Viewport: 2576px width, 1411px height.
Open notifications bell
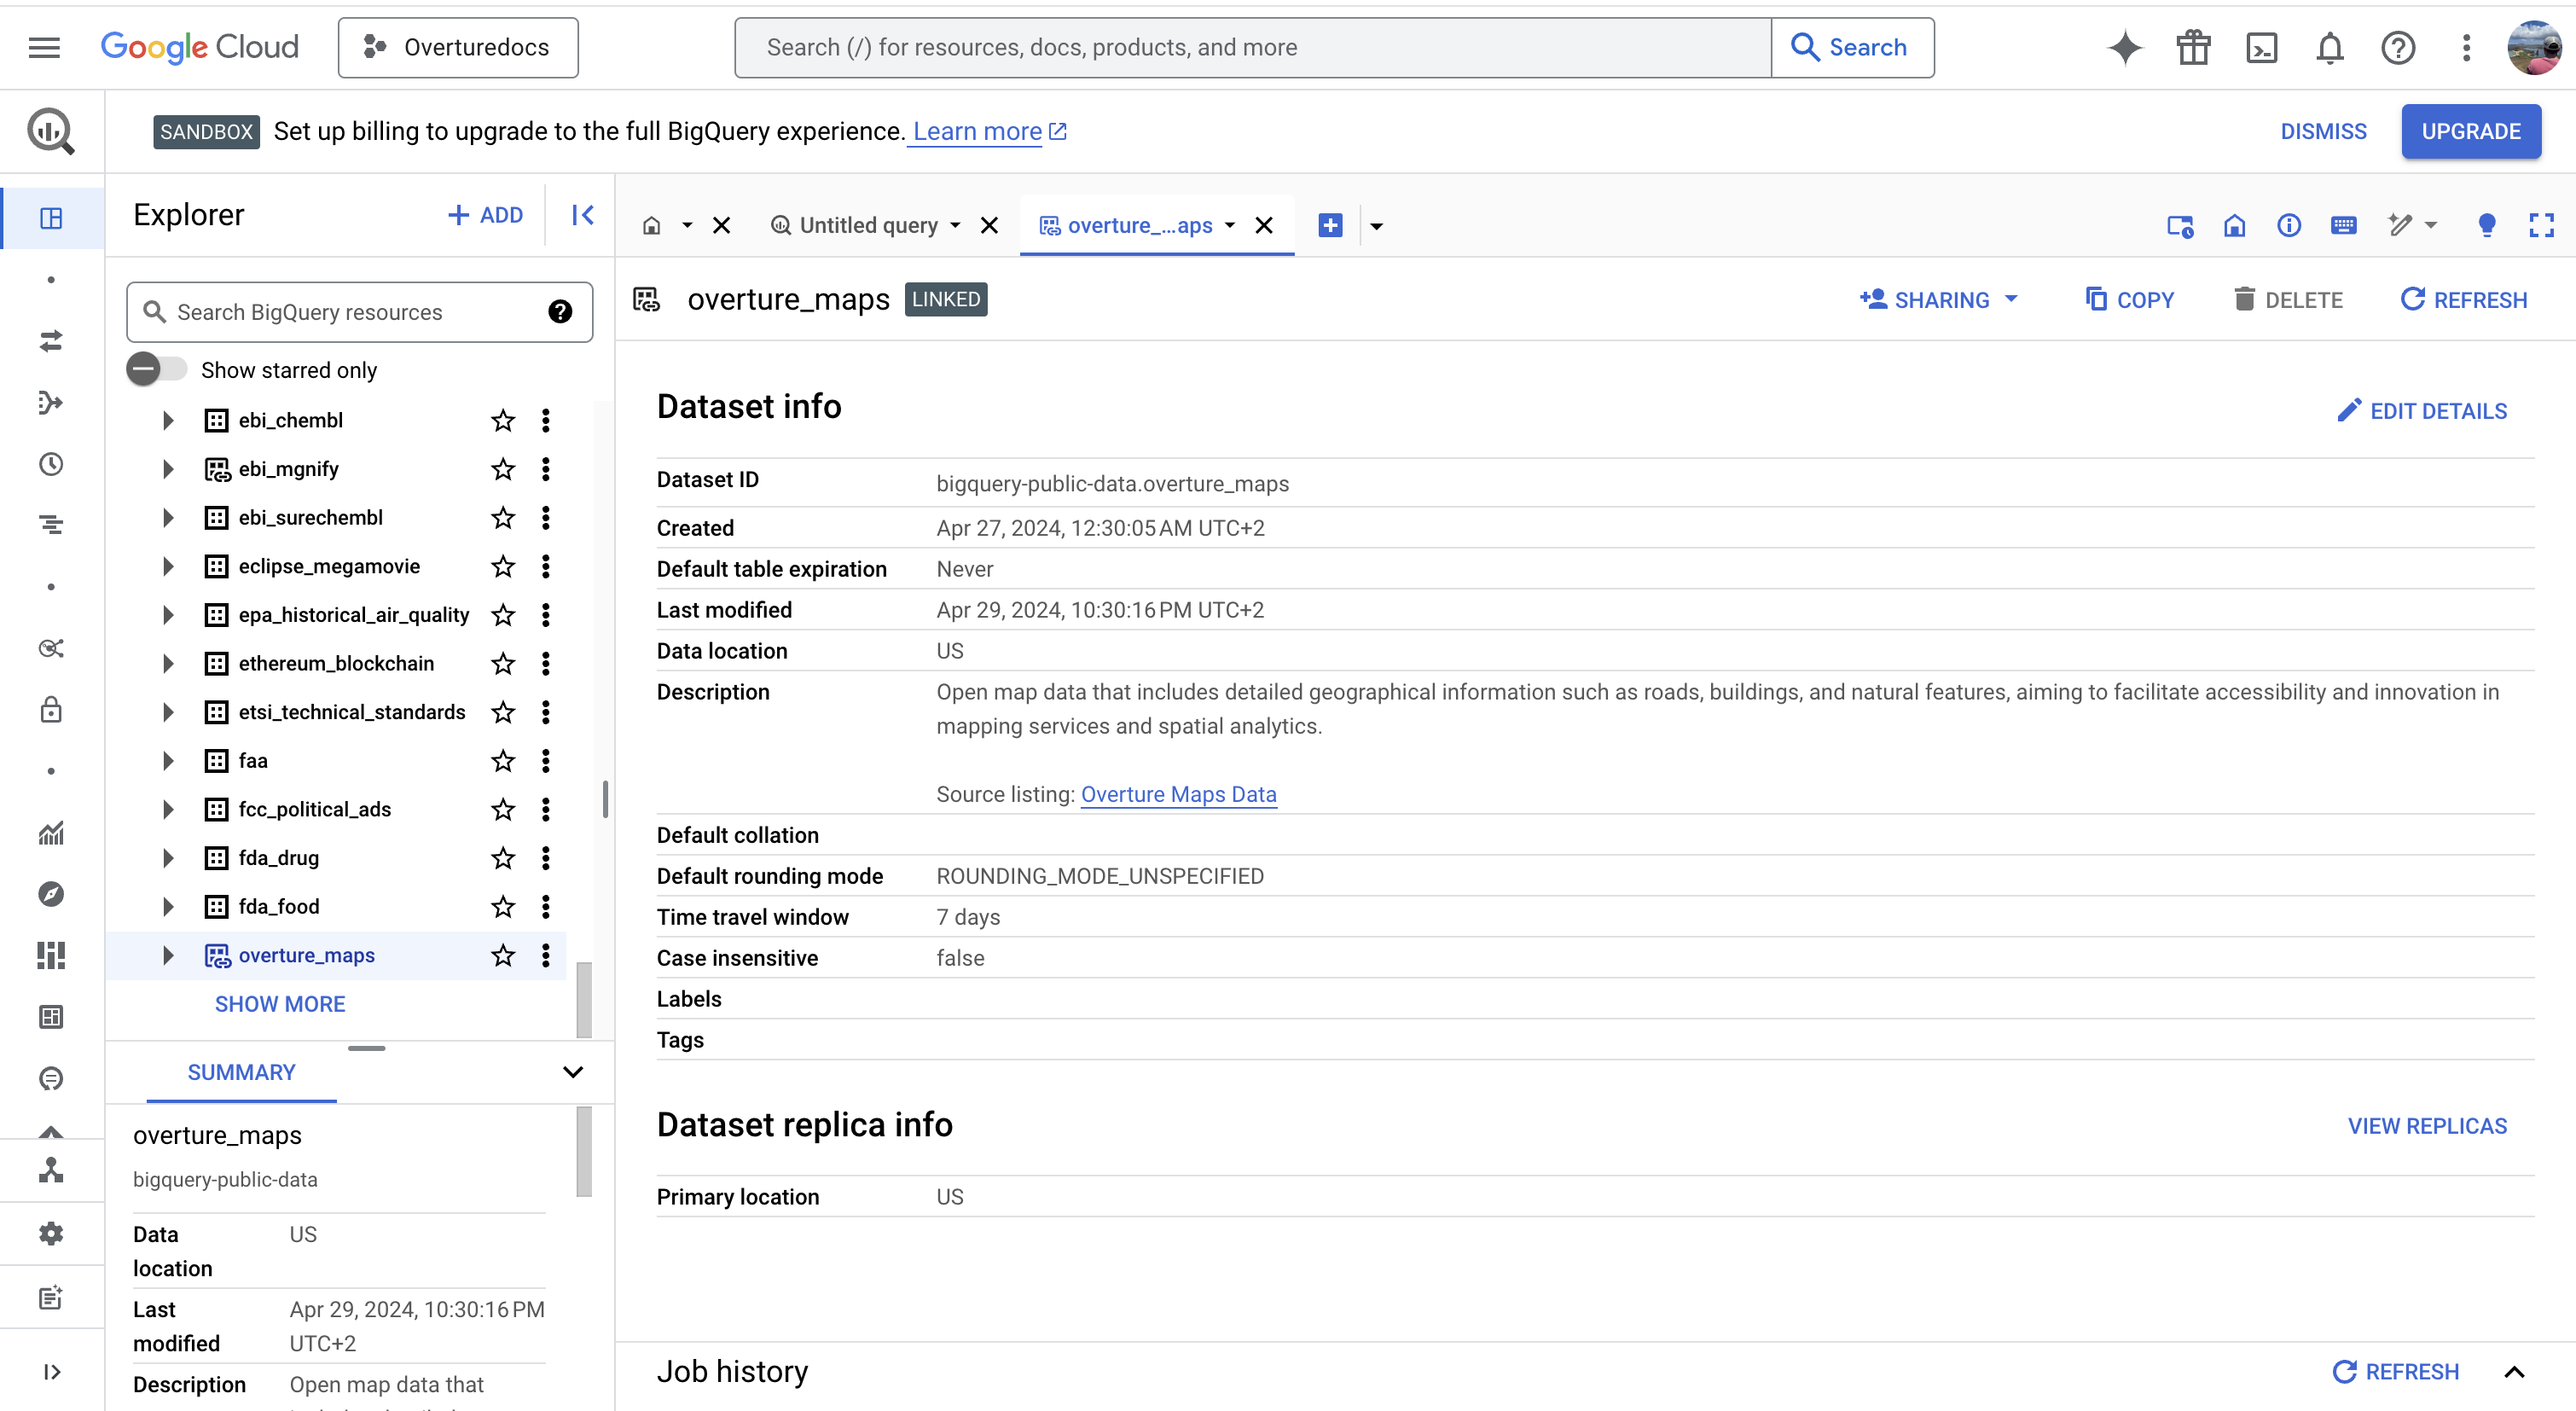2330,47
